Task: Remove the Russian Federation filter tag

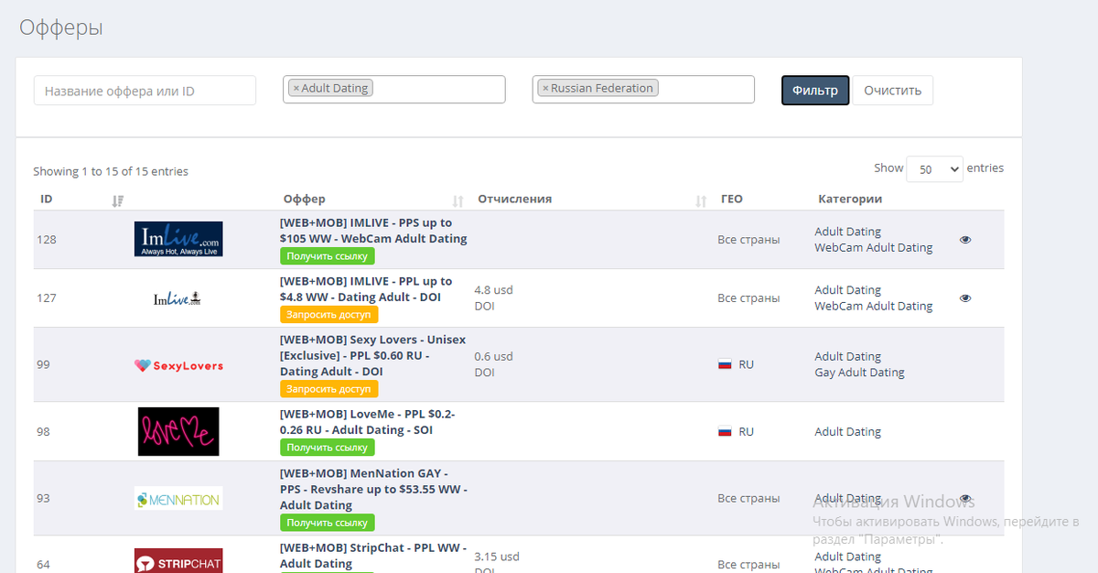Action: [x=545, y=89]
